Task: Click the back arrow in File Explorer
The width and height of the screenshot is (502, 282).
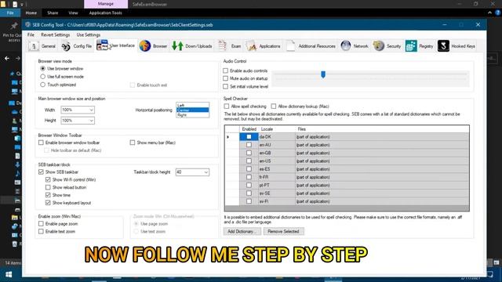Action: point(7,58)
